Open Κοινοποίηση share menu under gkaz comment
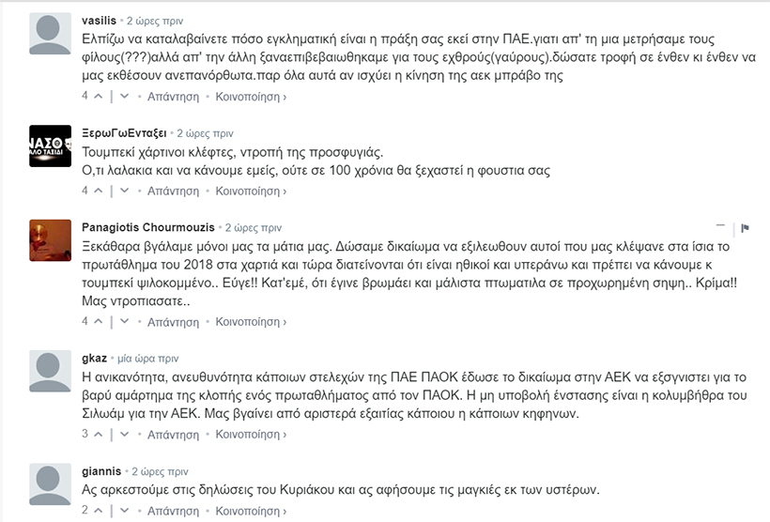This screenshot has width=770, height=522. [x=251, y=435]
